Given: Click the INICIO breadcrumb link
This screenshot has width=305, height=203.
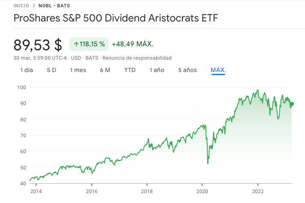Looking at the screenshot, I should (21, 6).
